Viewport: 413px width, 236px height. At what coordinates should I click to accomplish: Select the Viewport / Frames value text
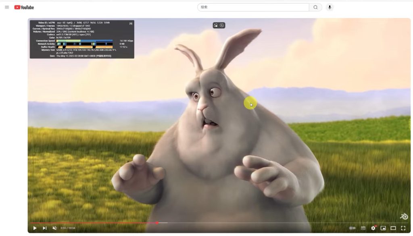(x=73, y=26)
